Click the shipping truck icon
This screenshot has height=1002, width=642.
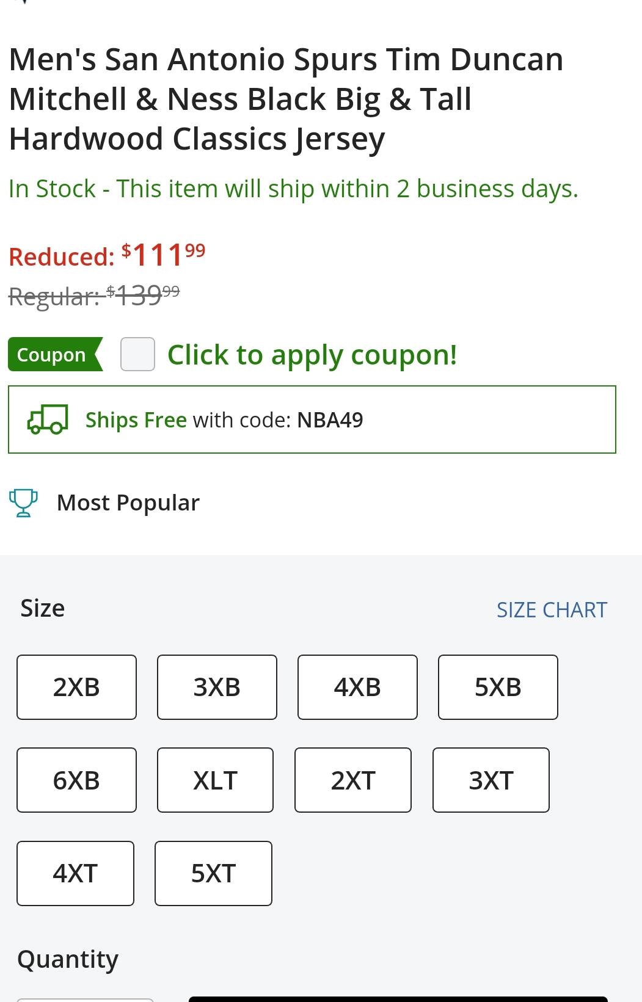[48, 419]
